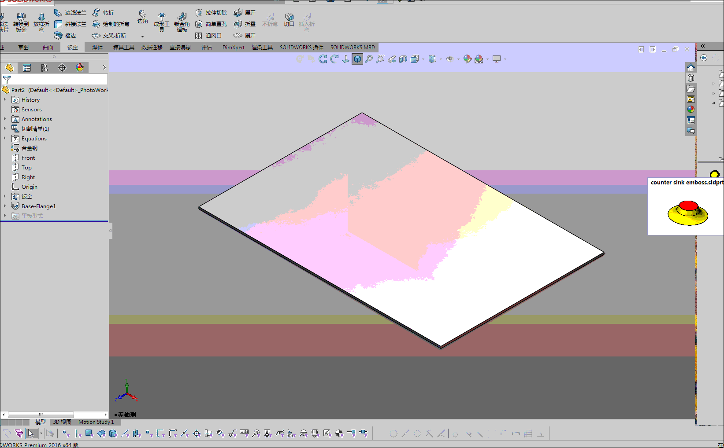Select the 边线法兰 edge flange tool
The width and height of the screenshot is (724, 448).
point(70,13)
